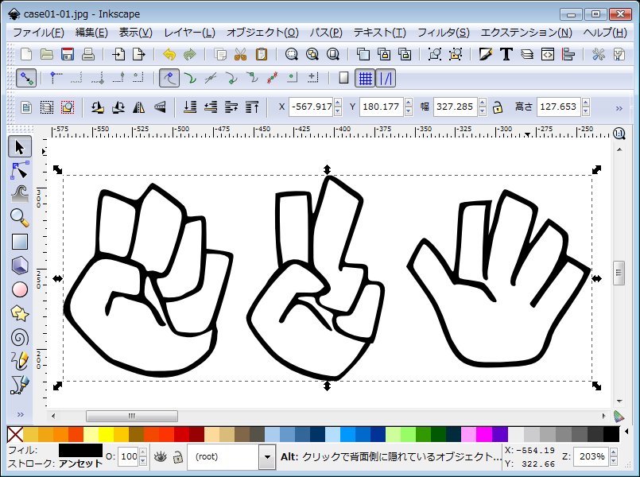Click the stroke アンセット indicator
The width and height of the screenshot is (640, 477).
(80, 464)
